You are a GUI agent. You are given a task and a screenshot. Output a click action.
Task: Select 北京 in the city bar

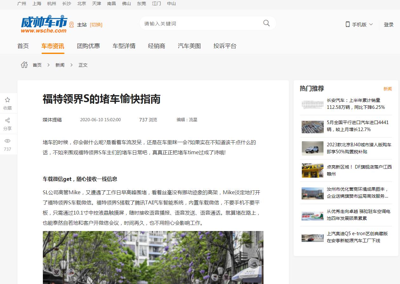[x=82, y=3]
